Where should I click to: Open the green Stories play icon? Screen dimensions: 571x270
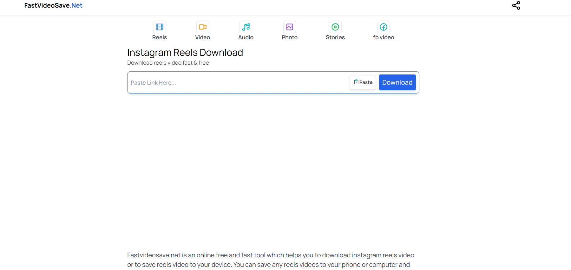click(x=335, y=27)
